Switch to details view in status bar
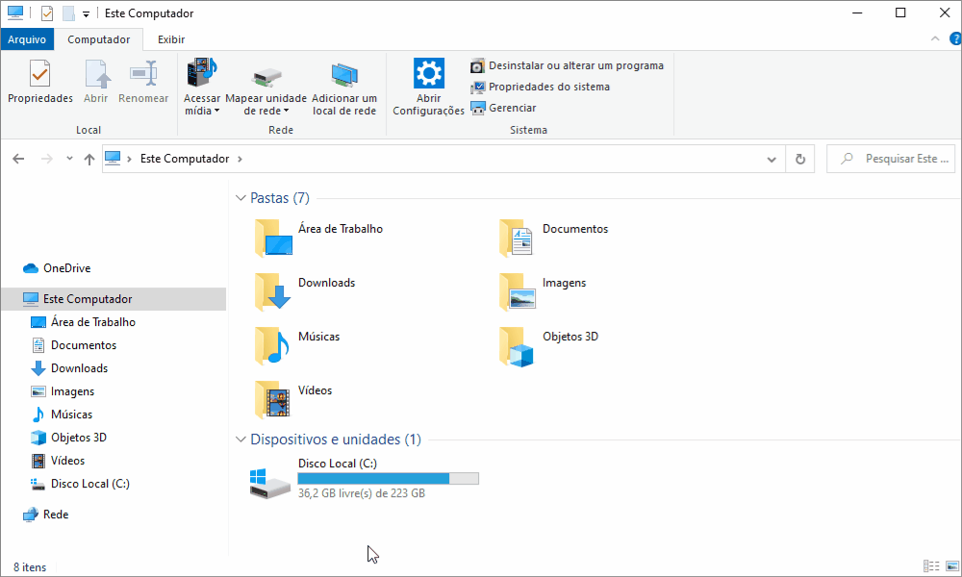962x577 pixels. point(930,566)
